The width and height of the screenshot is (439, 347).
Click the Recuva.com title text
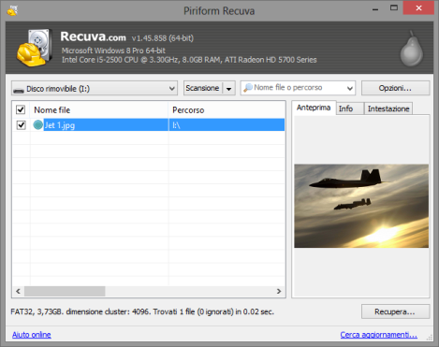93,36
